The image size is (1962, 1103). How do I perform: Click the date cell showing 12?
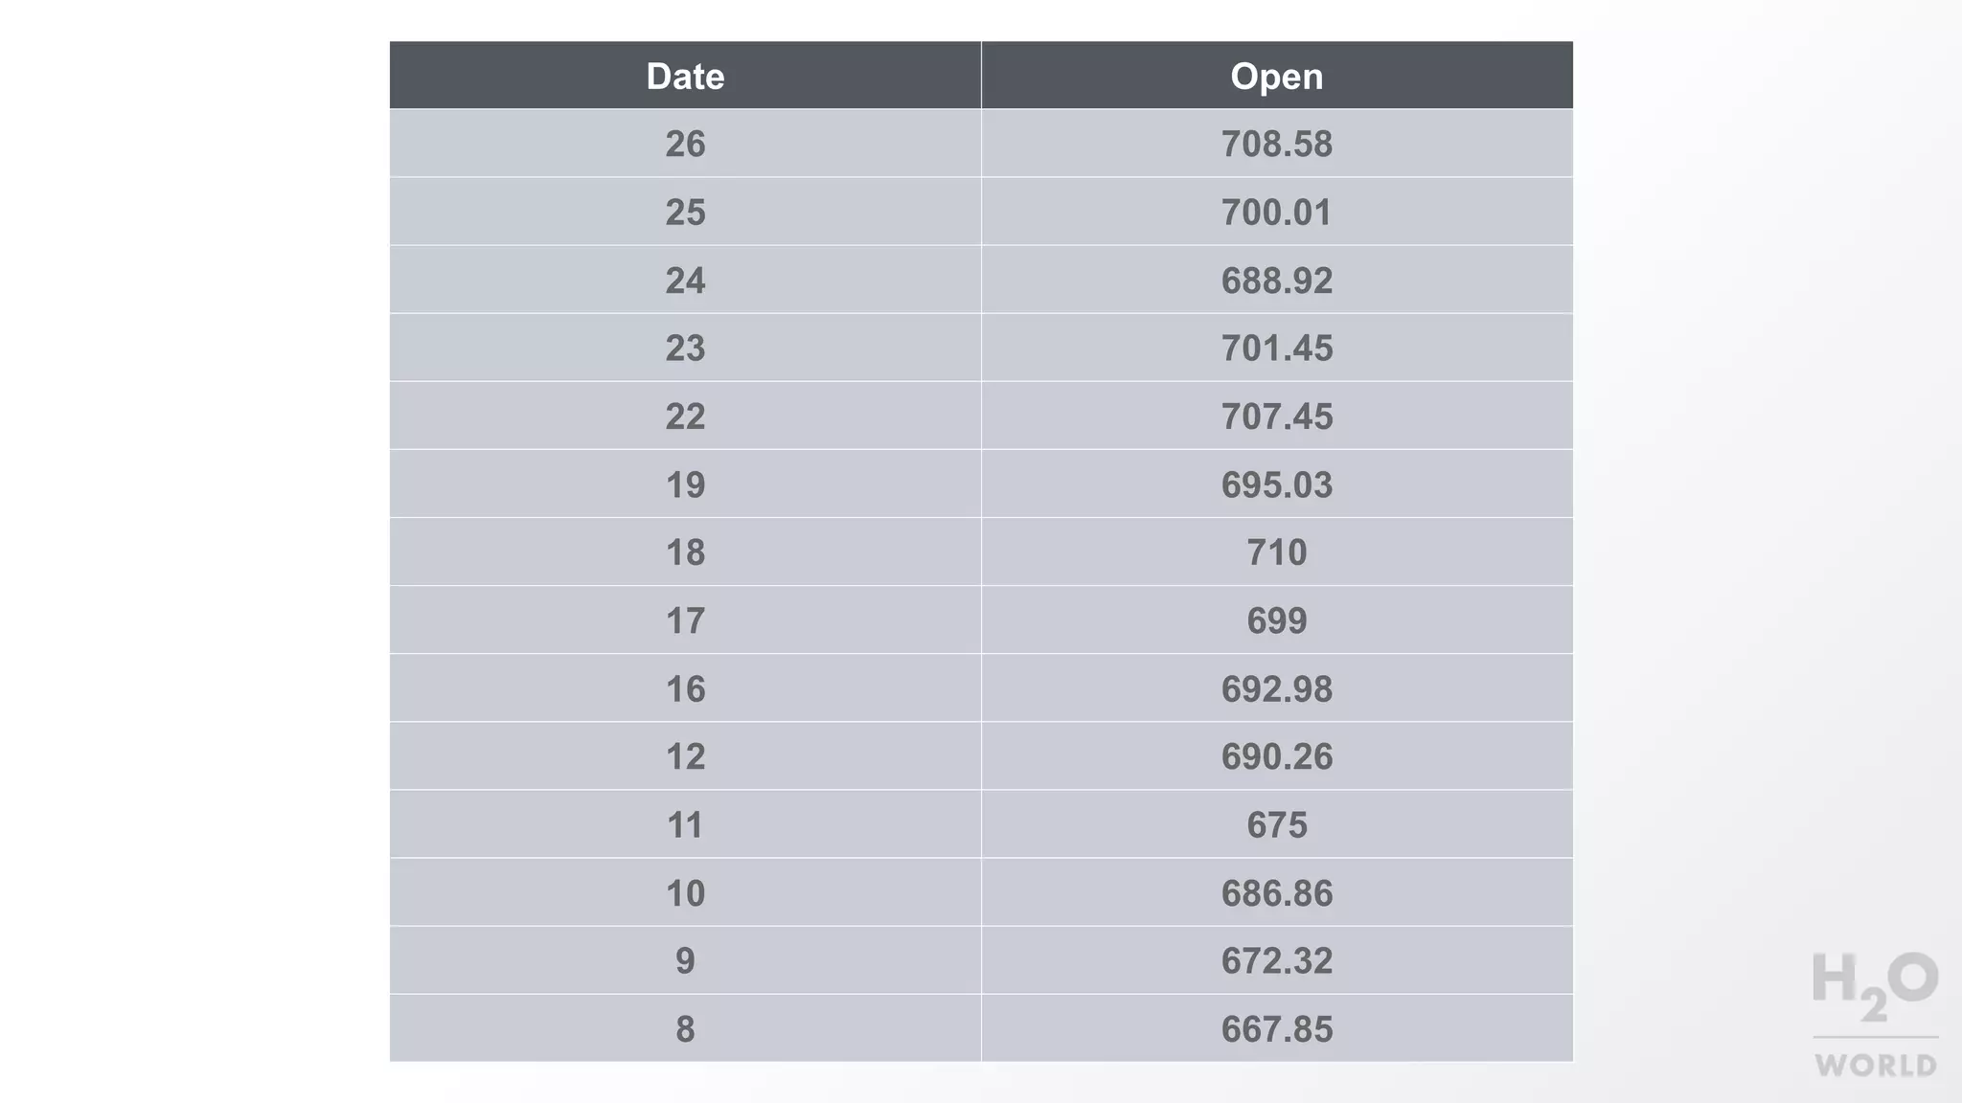coord(685,756)
